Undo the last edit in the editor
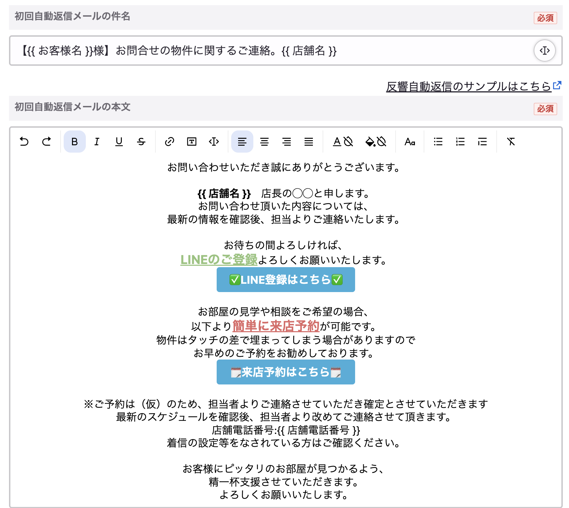 [x=24, y=142]
